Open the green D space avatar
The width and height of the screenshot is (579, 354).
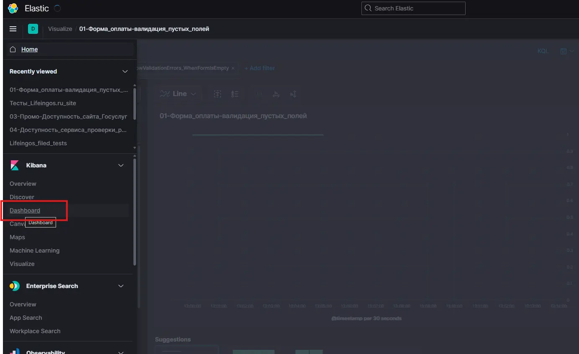click(33, 29)
